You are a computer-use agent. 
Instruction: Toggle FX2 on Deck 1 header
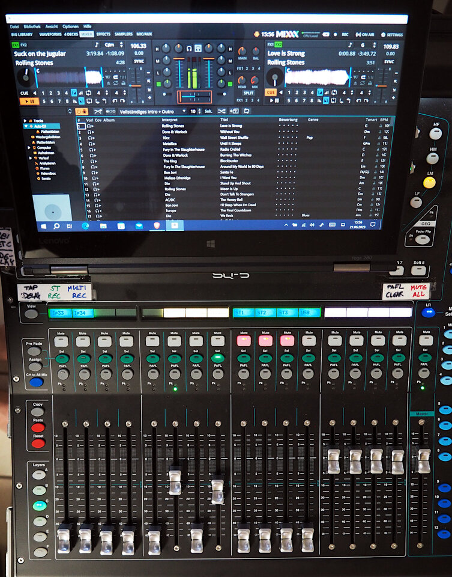[x=23, y=45]
